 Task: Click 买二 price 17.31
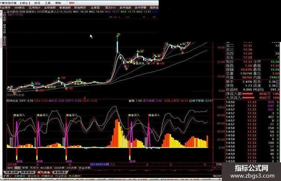click(x=247, y=46)
